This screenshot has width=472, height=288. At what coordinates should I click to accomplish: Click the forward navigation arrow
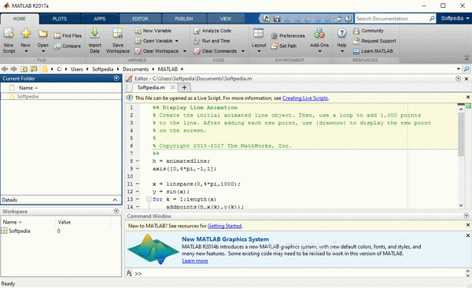(14, 69)
